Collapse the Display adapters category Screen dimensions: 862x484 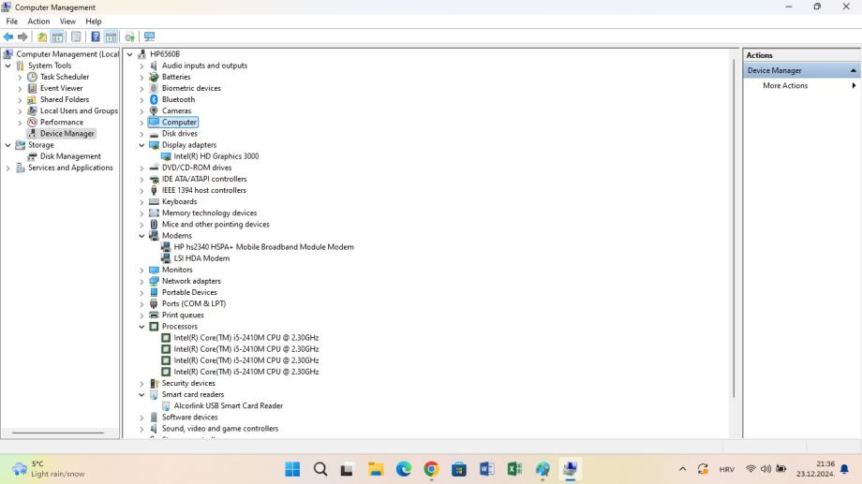click(x=141, y=145)
